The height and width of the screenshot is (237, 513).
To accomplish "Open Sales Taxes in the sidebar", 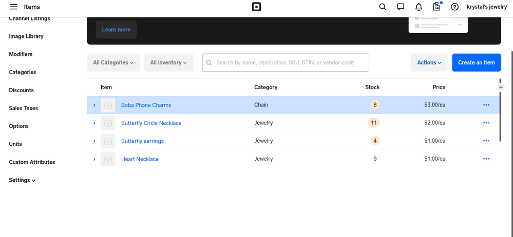I will tap(23, 108).
